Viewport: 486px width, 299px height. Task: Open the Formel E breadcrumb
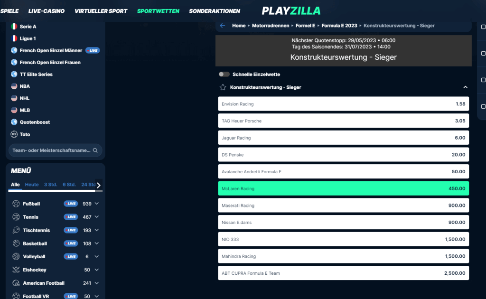305,26
